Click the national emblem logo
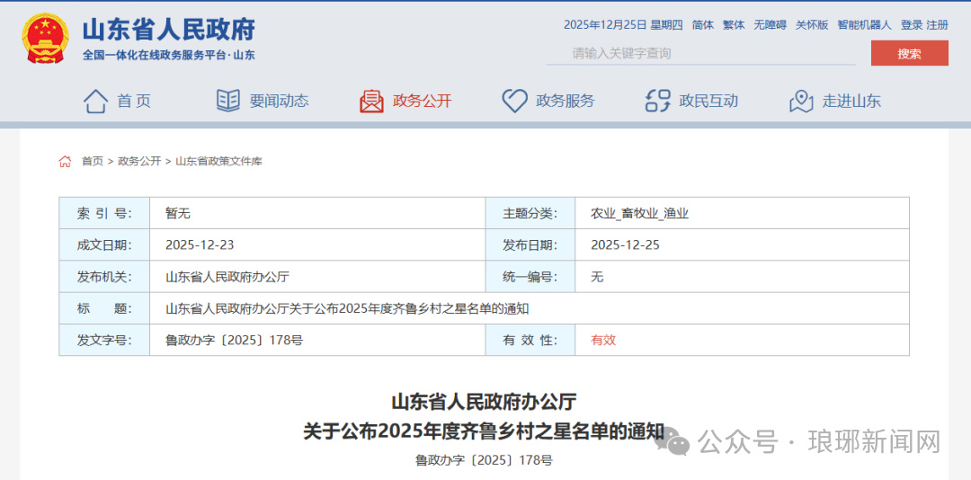Viewport: 971px width, 480px height. pos(45,39)
